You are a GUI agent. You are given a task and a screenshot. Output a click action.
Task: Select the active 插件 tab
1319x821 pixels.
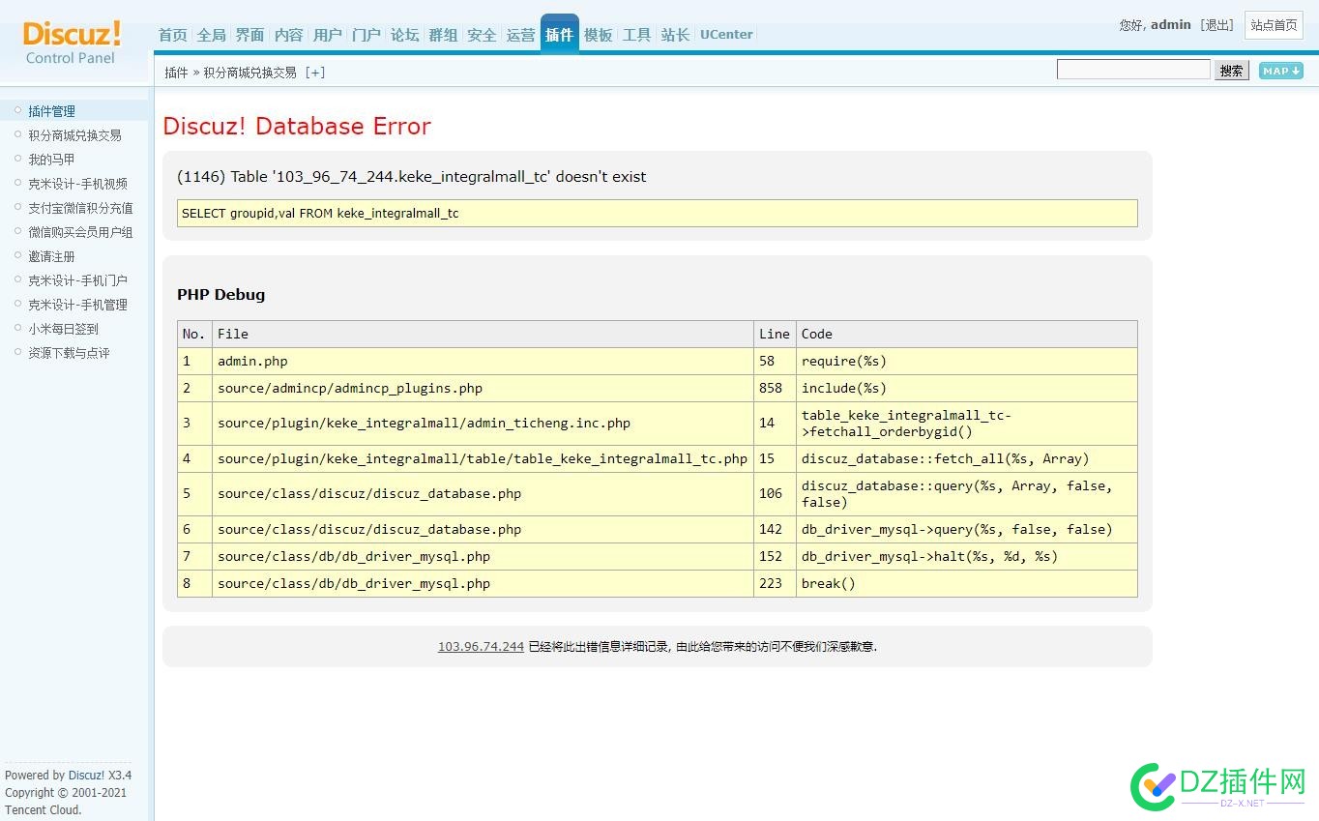pyautogui.click(x=560, y=34)
